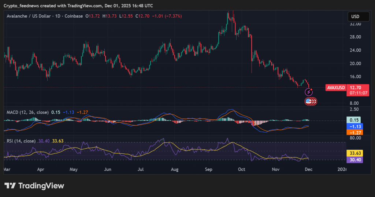Open the RSI (14, close) indicator legend

(21, 141)
